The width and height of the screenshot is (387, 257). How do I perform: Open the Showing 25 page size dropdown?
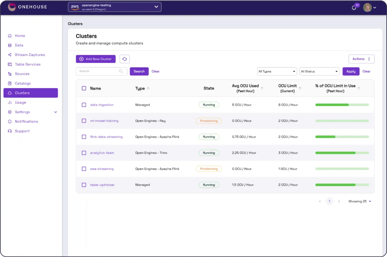[360, 201]
